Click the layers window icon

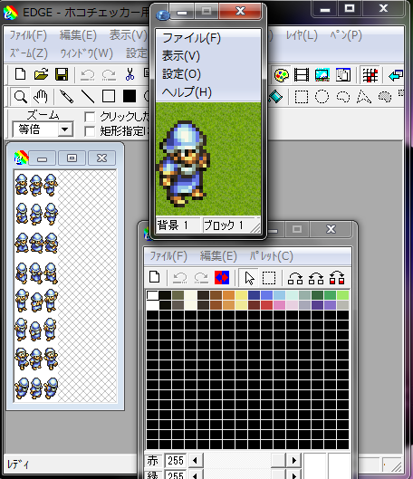tap(342, 75)
